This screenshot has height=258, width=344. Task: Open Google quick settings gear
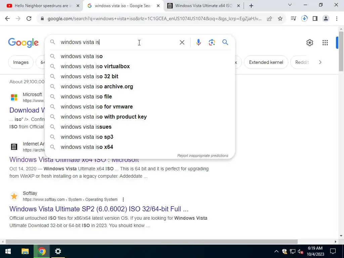309,43
